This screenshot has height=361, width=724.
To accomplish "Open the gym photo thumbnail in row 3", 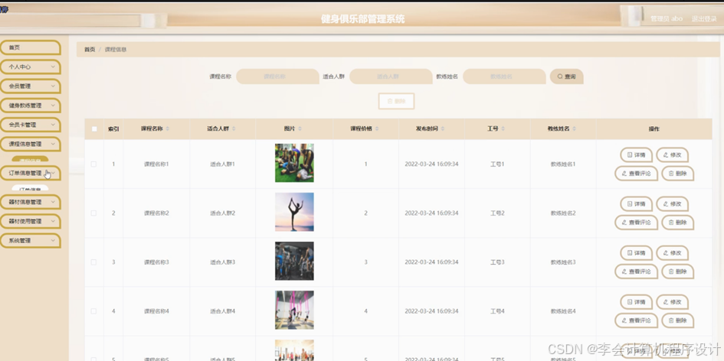I will (x=295, y=261).
